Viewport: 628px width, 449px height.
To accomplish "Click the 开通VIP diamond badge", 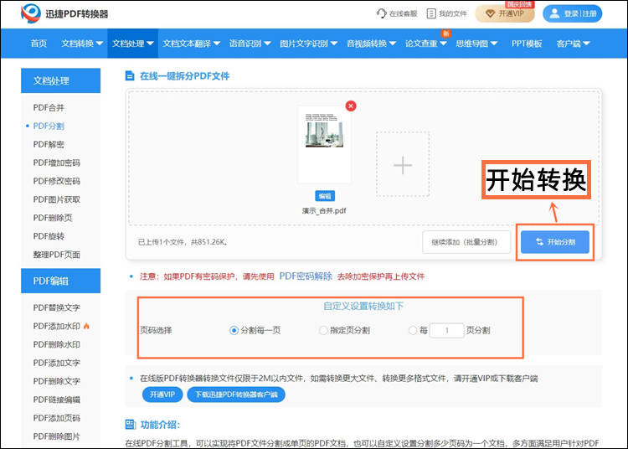I will [x=505, y=13].
